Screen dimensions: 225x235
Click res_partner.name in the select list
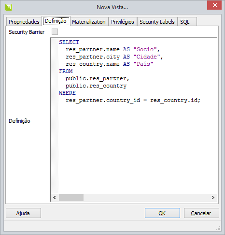pos(93,50)
